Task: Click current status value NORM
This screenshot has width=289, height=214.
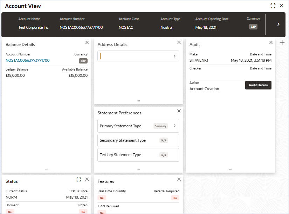Action: 11,197
